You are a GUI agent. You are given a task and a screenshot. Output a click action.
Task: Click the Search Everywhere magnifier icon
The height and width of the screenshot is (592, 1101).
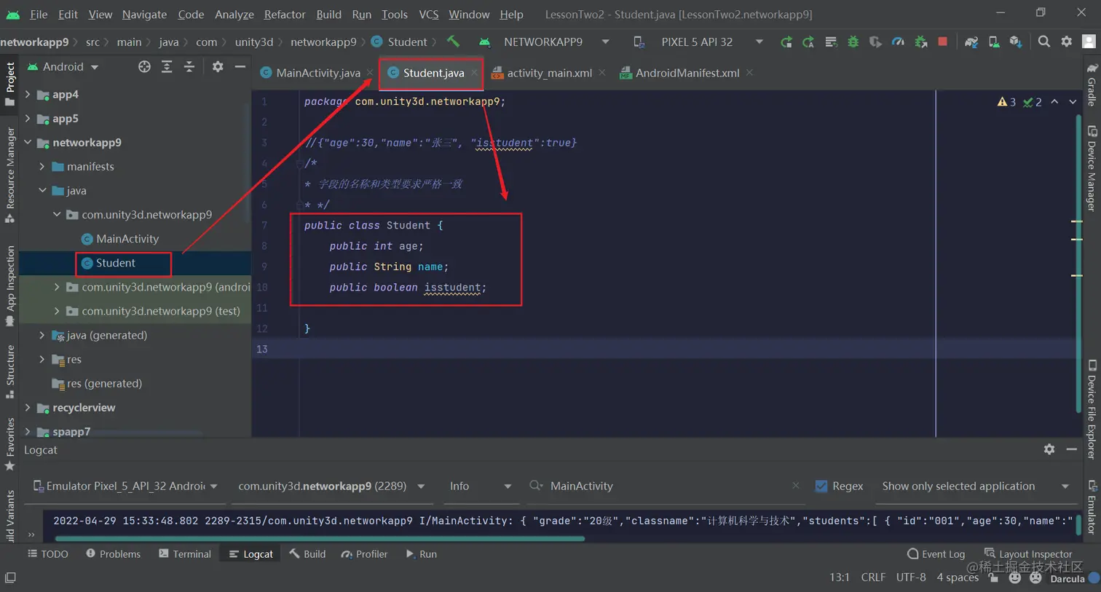[x=1044, y=42]
